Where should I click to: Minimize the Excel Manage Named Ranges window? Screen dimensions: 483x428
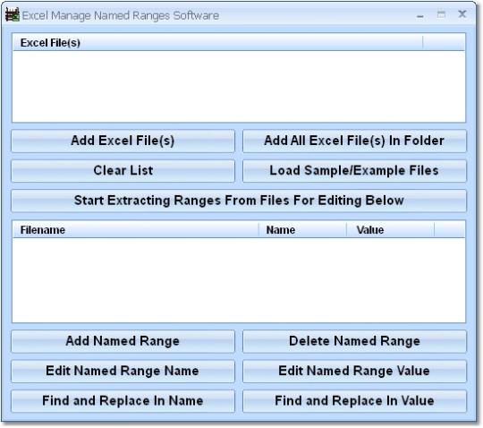(420, 15)
